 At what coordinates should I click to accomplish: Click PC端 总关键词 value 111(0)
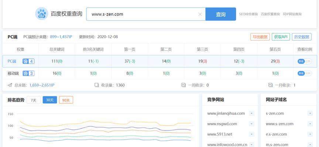[x=56, y=61]
